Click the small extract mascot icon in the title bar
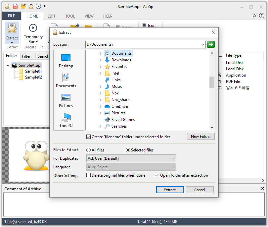Viewport: 268px width, 227px height. [x=31, y=7]
